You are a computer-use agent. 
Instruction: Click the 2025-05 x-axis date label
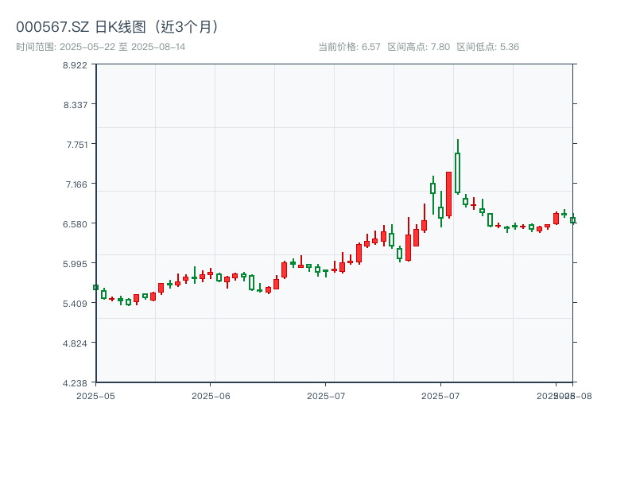click(95, 395)
